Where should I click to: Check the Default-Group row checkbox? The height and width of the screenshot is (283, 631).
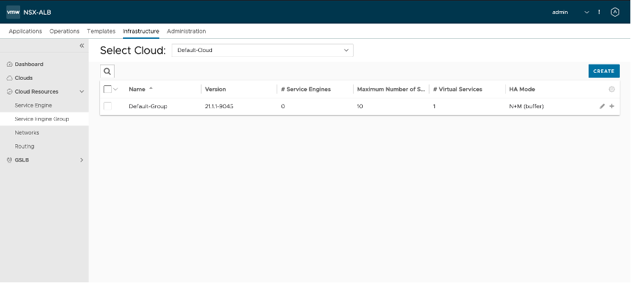pos(107,106)
